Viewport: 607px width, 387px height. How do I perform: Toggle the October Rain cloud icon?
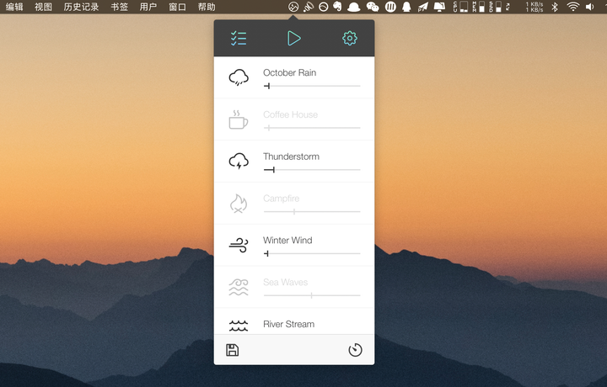coord(239,77)
